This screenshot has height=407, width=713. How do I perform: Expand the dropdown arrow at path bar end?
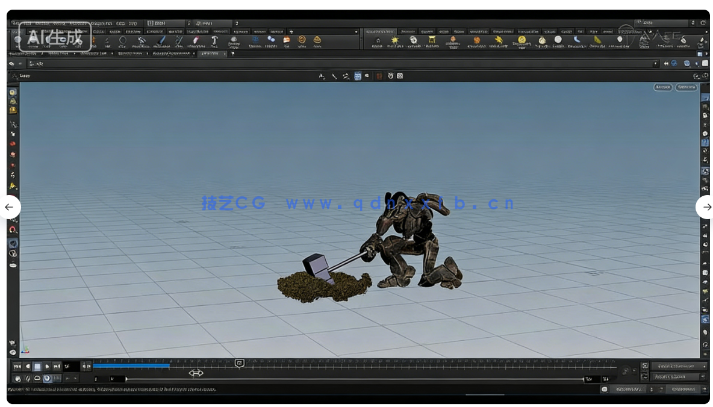tap(656, 63)
